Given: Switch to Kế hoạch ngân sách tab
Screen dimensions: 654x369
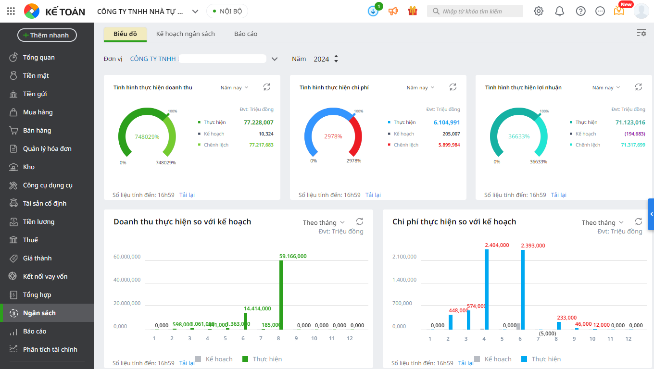Looking at the screenshot, I should click(x=186, y=34).
